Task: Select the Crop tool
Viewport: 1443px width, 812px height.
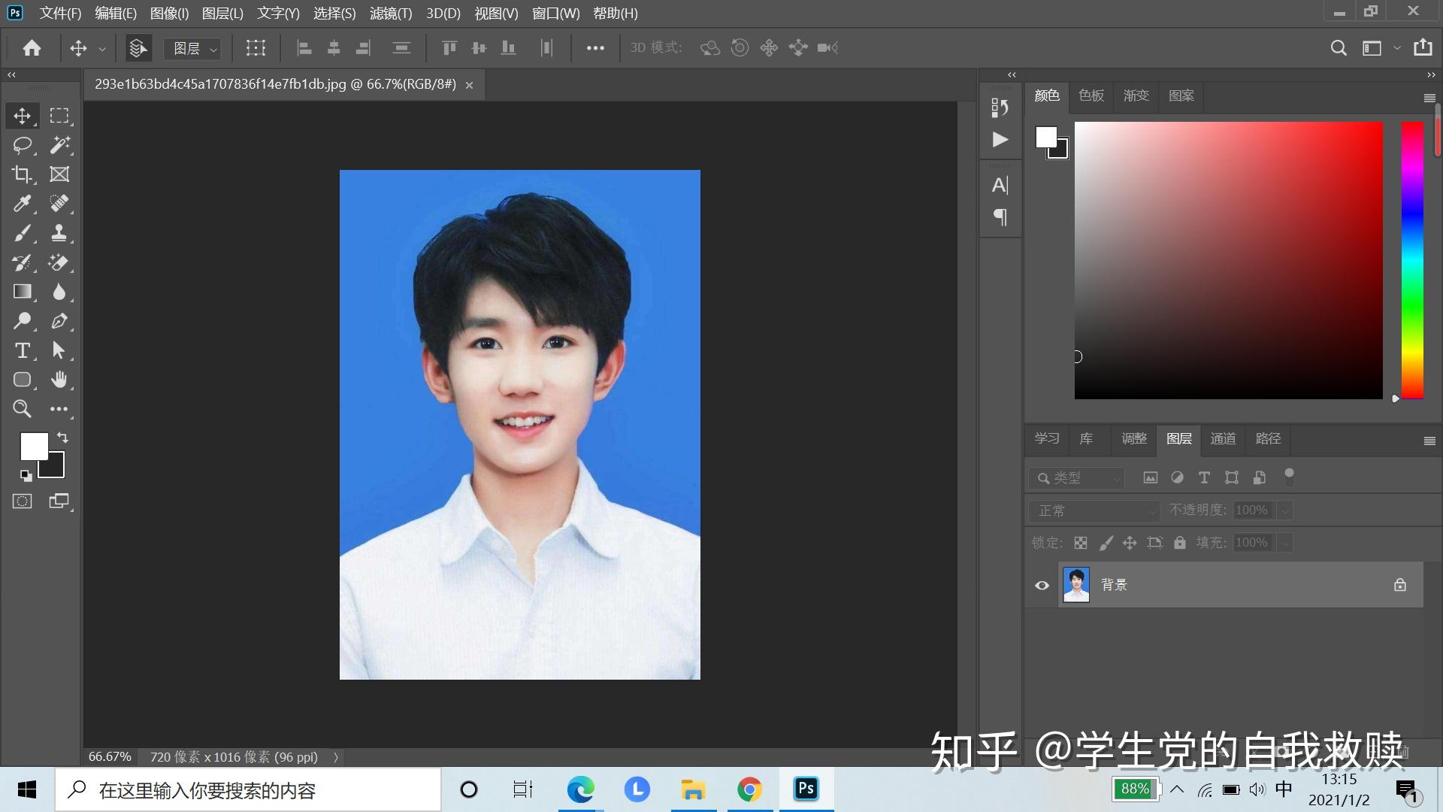Action: (x=22, y=174)
